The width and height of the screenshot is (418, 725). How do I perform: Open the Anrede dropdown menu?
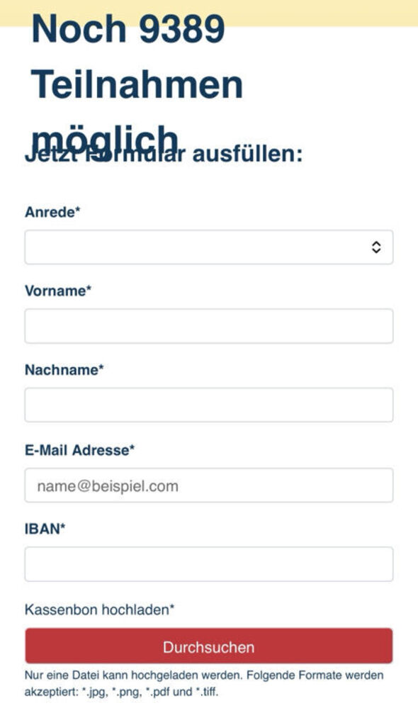pyautogui.click(x=209, y=246)
